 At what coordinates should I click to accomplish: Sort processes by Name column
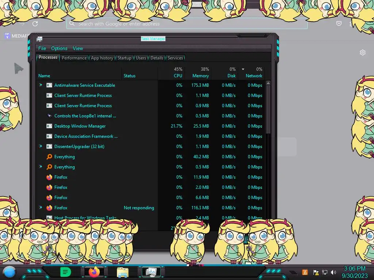point(44,76)
